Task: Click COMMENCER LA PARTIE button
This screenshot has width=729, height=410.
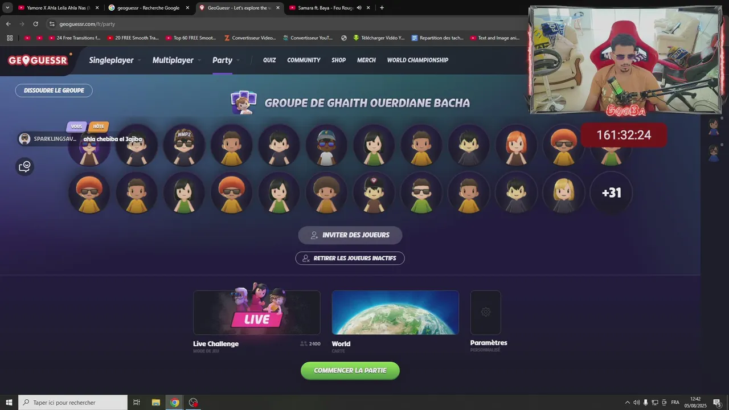Action: coord(350,371)
